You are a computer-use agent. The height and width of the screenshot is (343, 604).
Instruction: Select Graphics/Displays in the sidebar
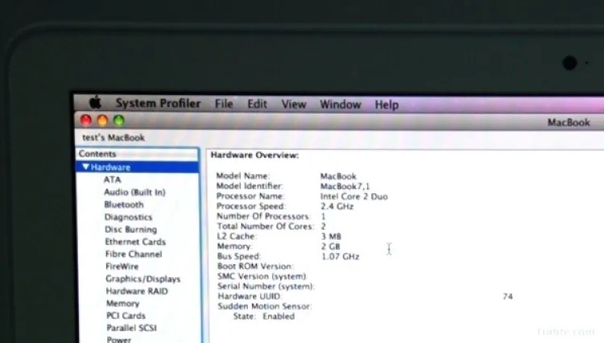click(143, 279)
